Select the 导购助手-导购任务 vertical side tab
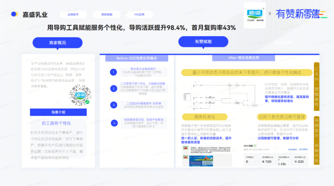Image resolution: width=334 pixels, height=186 pixels. pyautogui.click(x=317, y=140)
